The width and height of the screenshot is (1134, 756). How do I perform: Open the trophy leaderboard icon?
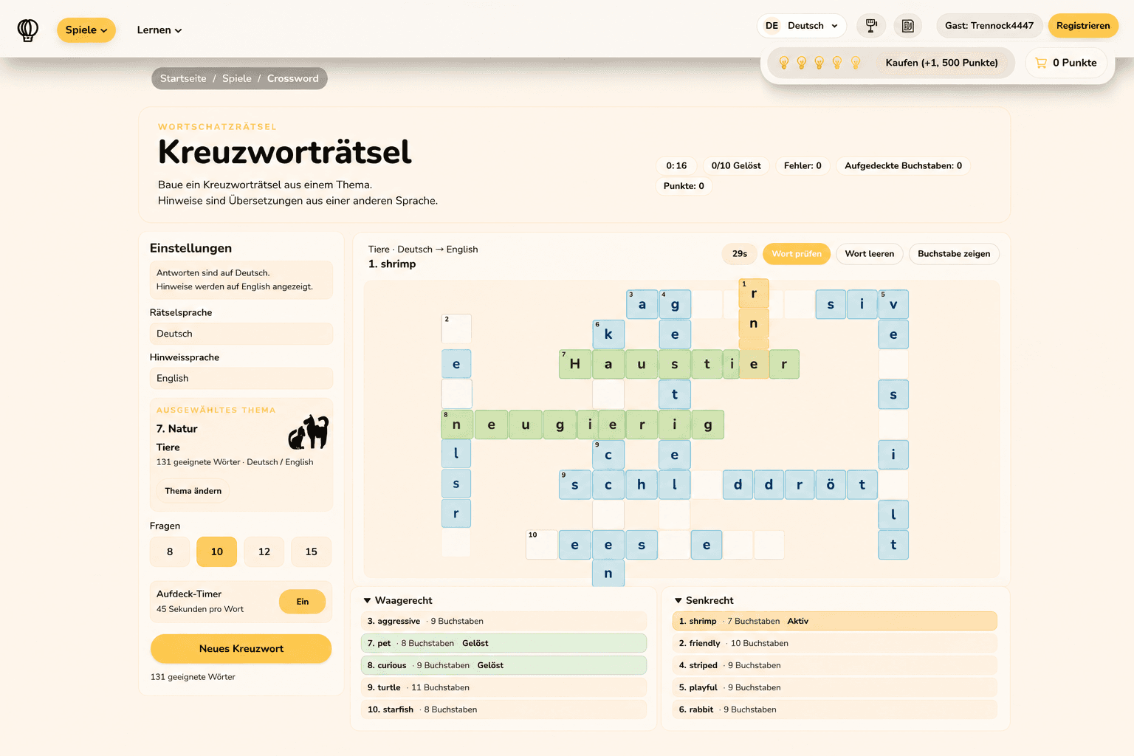[x=871, y=26]
